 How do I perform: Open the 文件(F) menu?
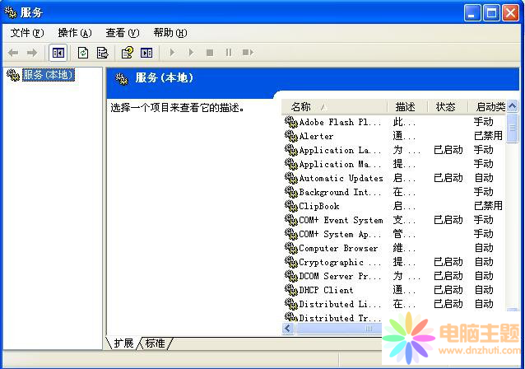pos(26,33)
